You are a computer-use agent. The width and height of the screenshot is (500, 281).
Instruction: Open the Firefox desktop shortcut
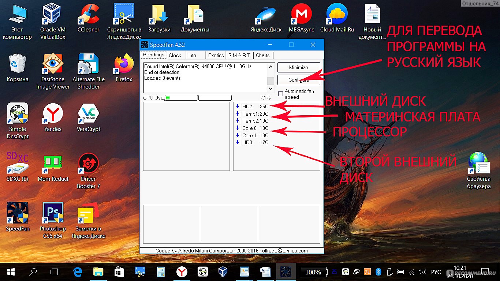(124, 68)
